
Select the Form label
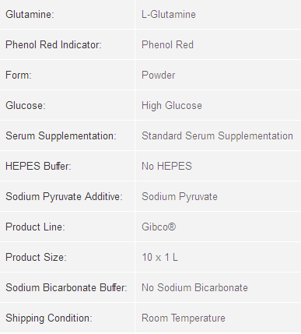click(19, 75)
